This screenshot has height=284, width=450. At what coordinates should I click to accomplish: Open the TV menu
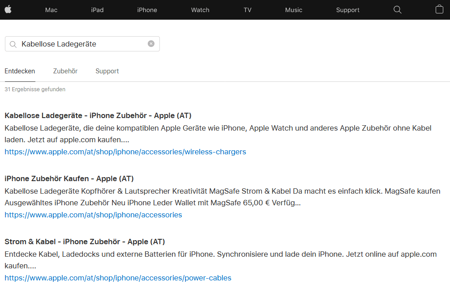click(247, 10)
